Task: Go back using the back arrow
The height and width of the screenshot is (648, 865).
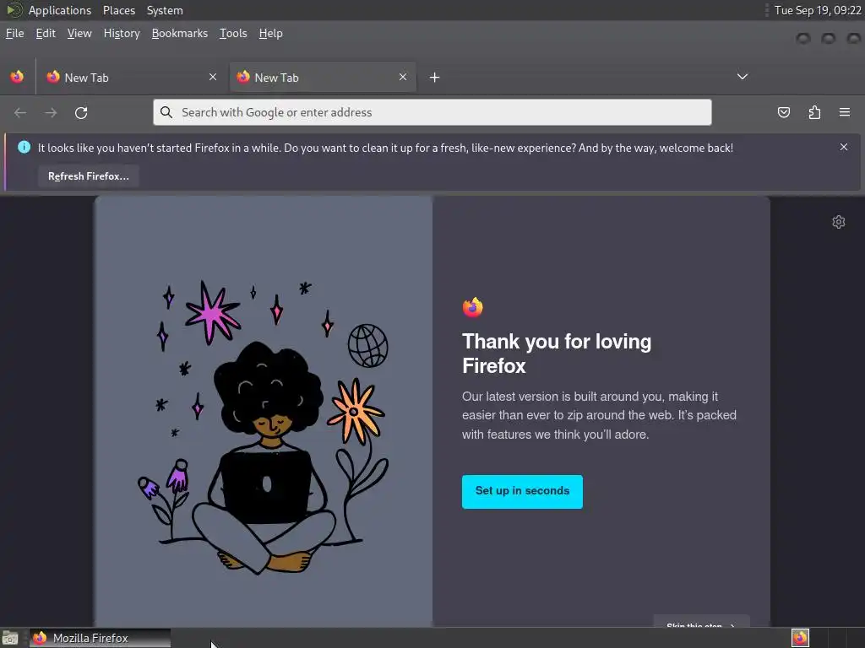Action: (20, 113)
